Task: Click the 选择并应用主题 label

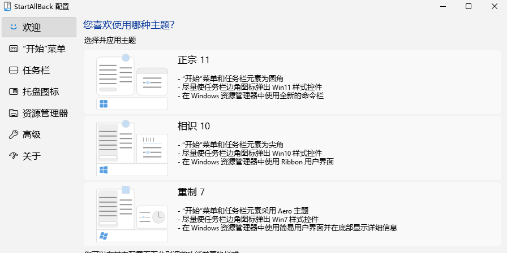Action: click(x=110, y=40)
